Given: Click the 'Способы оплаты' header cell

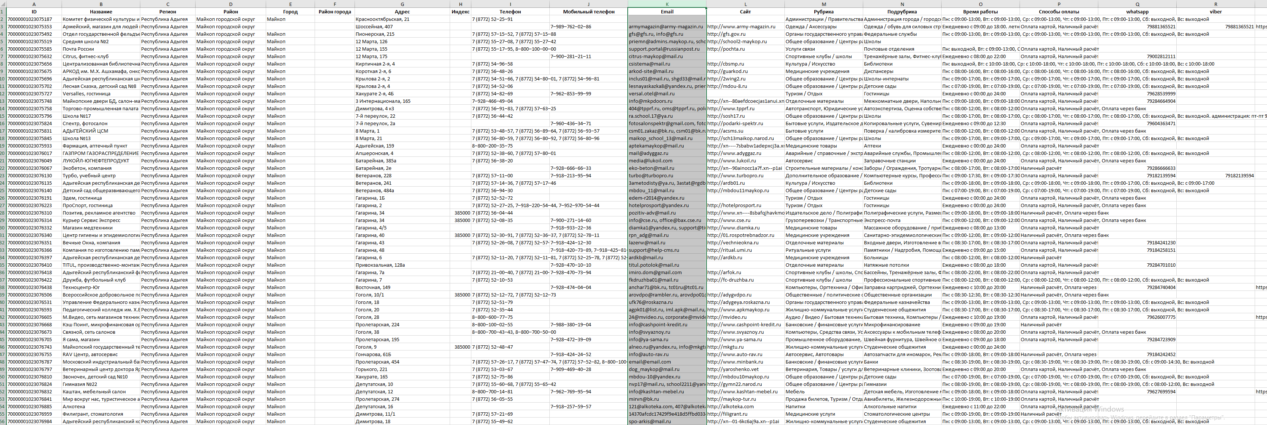Looking at the screenshot, I should pos(1058,12).
